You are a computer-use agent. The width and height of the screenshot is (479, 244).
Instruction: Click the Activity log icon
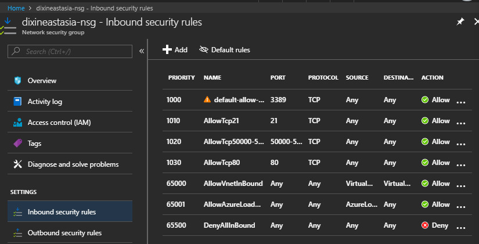point(18,101)
